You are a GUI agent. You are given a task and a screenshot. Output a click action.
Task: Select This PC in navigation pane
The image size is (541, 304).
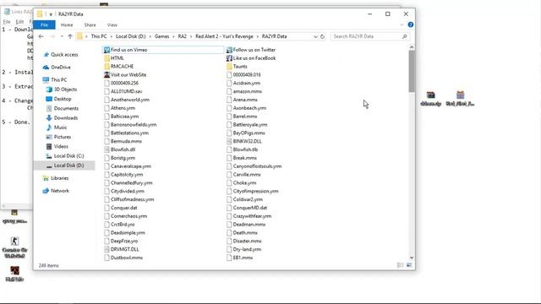55,79
